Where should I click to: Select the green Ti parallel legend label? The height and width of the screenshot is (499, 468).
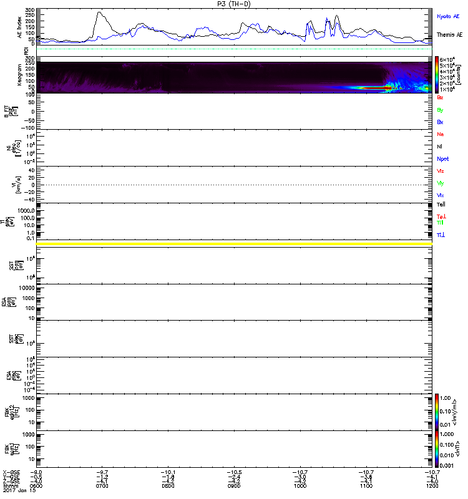click(440, 223)
